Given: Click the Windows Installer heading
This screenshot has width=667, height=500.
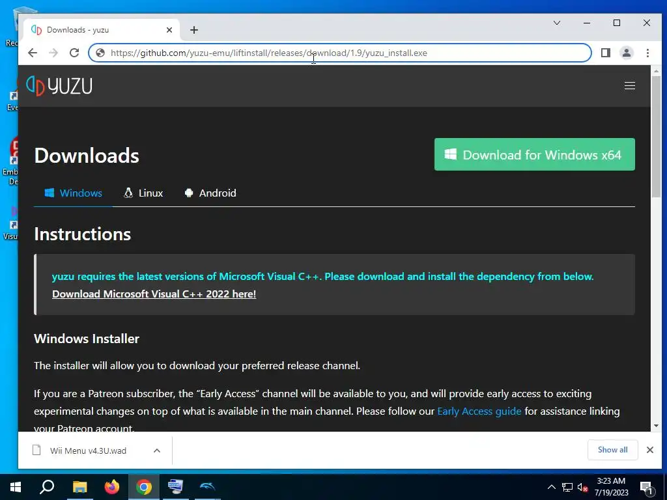Looking at the screenshot, I should pos(87,339).
